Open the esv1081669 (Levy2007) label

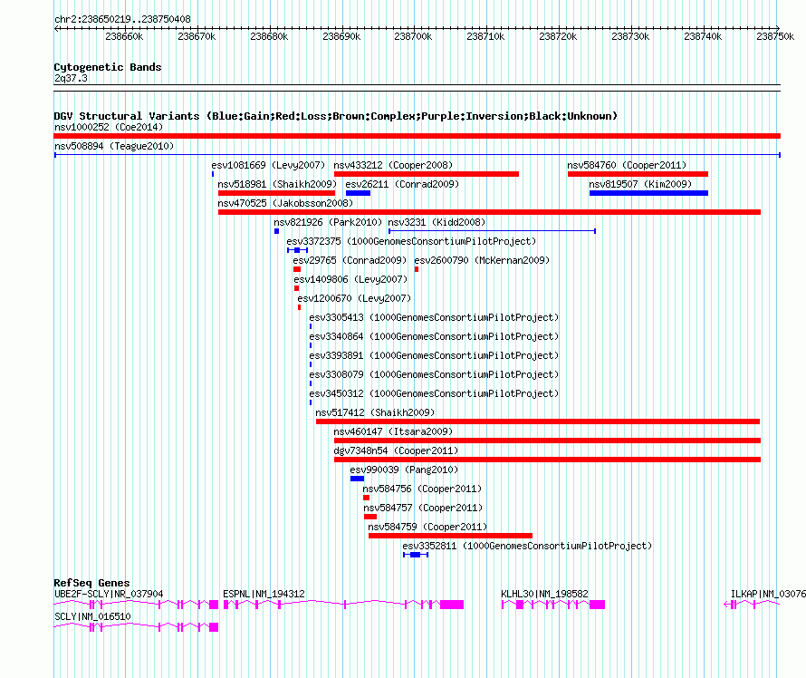(268, 165)
